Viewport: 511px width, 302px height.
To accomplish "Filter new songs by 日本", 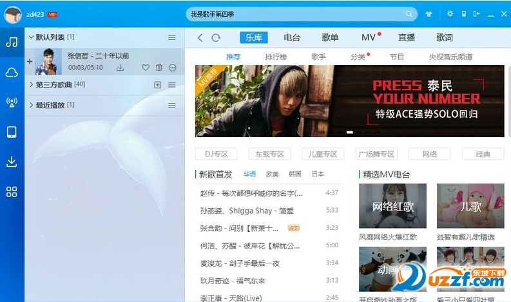I will [318, 174].
